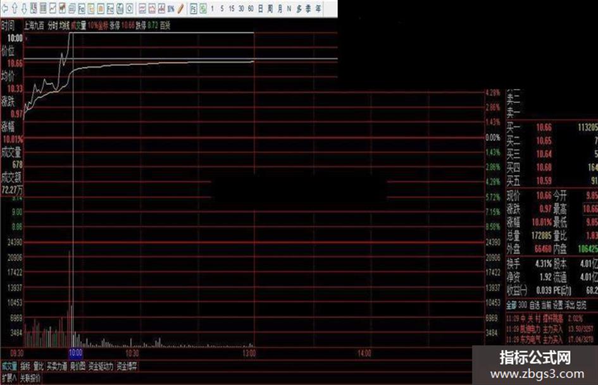Click the O circle toolbar icon
The height and width of the screenshot is (385, 598).
coord(129,8)
